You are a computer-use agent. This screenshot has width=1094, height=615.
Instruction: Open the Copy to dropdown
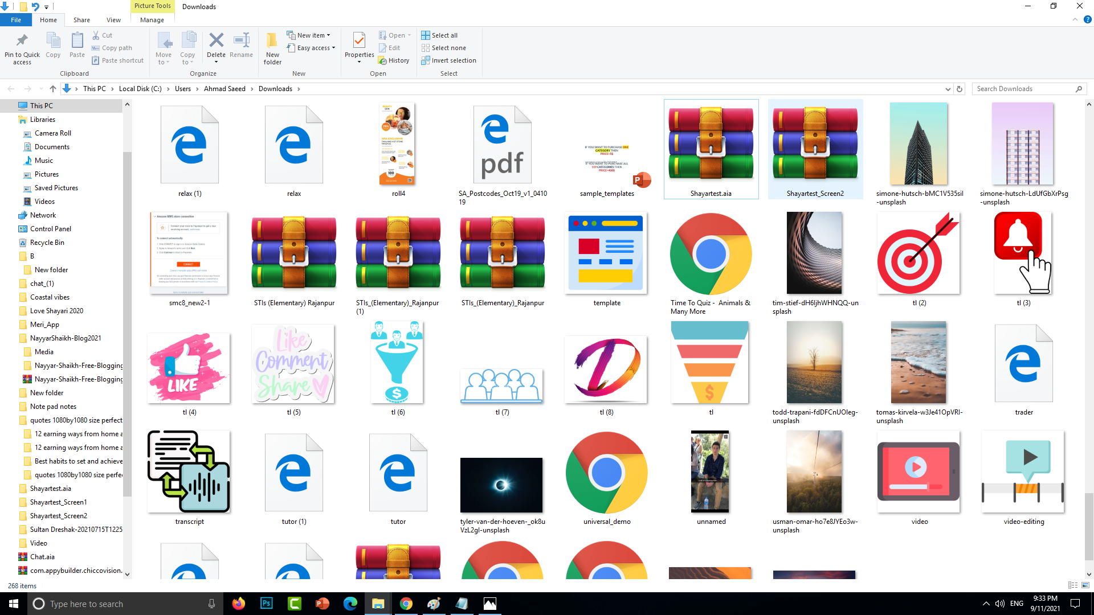187,49
